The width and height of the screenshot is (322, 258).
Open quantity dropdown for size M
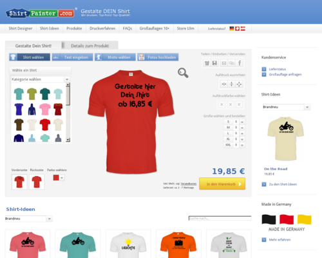click(242, 128)
